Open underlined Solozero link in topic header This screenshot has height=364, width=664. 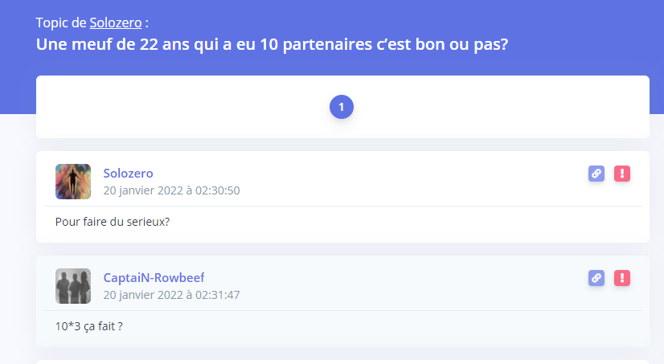pos(116,22)
